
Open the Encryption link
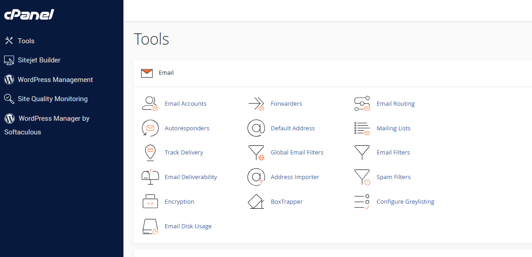coord(179,202)
